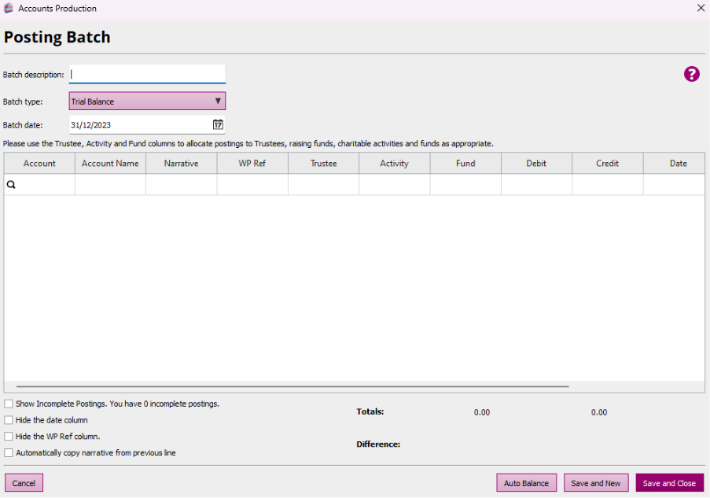Click the purple help question mark icon
Viewport: 710px width, 498px height.
(x=691, y=74)
